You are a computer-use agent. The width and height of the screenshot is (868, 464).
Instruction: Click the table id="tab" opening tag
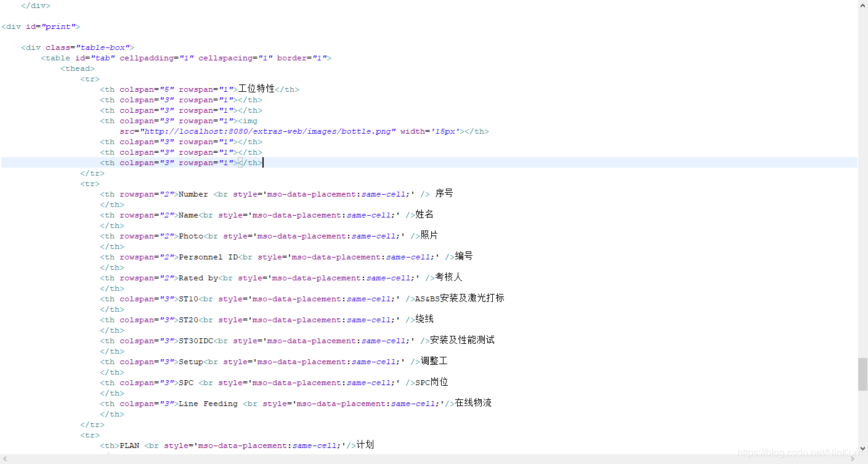(x=186, y=58)
